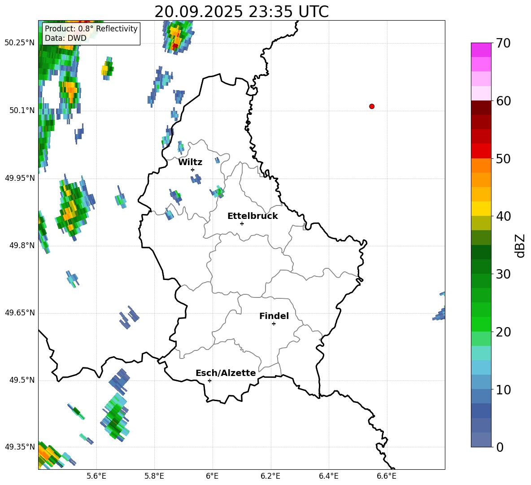531x485 pixels.
Task: Click the 5.6°E longitude label
Action: [96, 476]
